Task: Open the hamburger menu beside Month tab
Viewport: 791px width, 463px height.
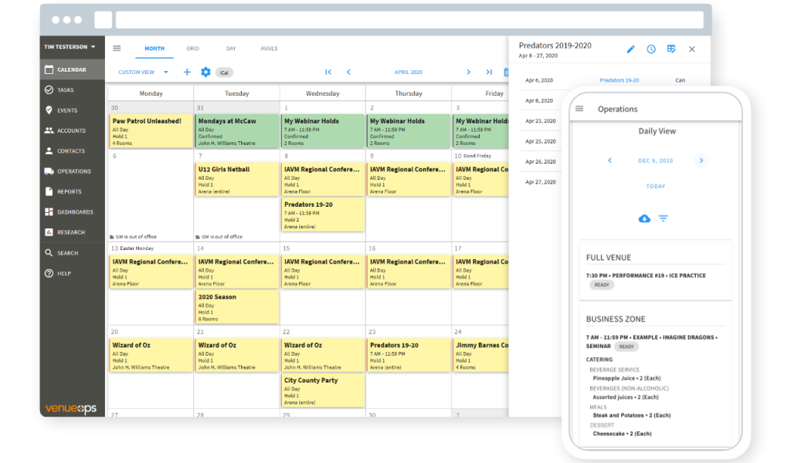Action: coord(117,48)
